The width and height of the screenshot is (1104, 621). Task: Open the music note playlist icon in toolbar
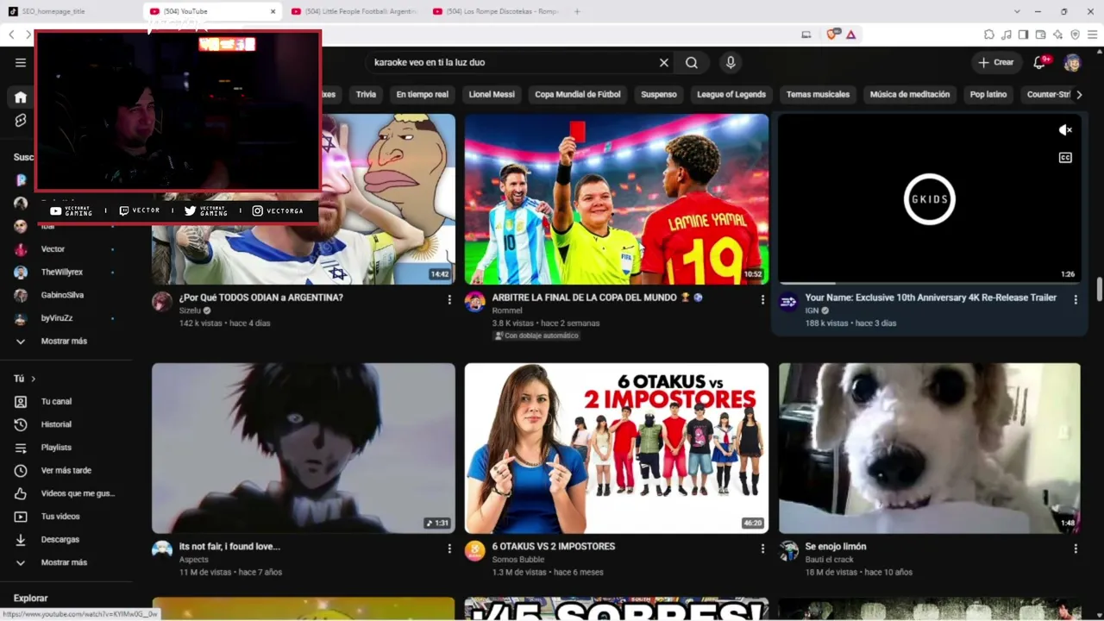1007,34
